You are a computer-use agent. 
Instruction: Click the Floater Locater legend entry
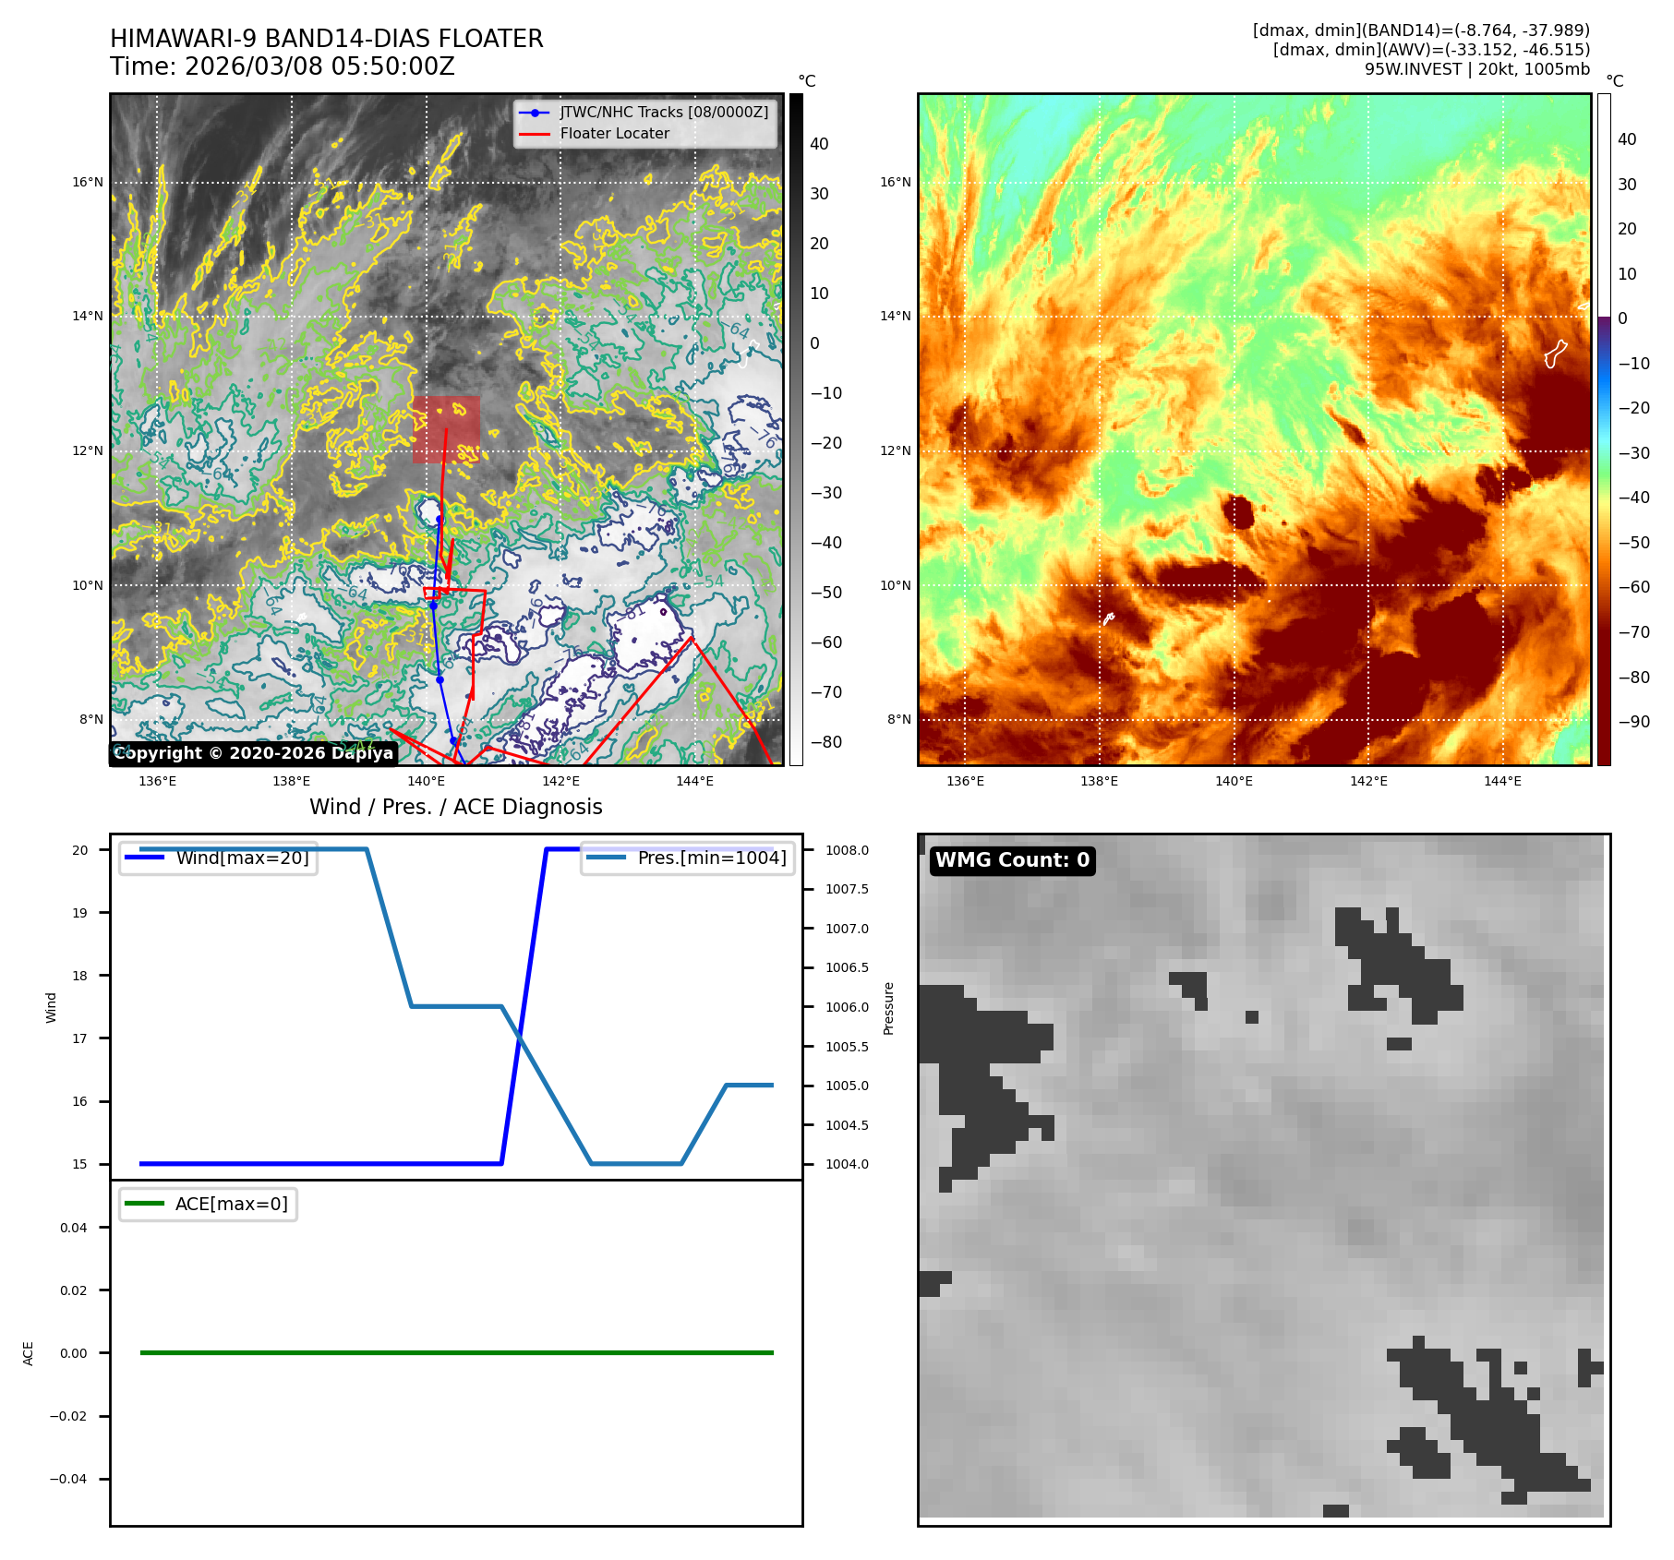tap(614, 133)
